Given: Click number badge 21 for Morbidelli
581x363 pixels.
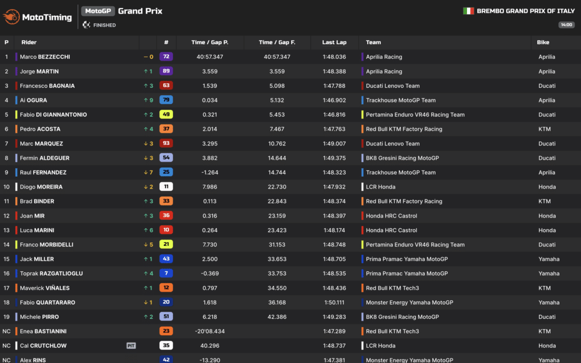Looking at the screenshot, I should click(166, 244).
